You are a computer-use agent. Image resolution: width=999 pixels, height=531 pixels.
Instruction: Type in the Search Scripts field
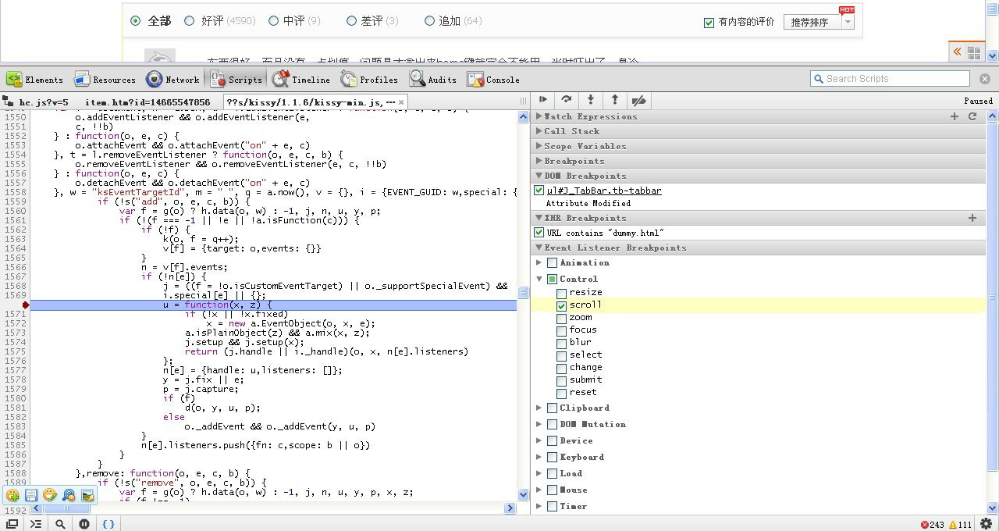pyautogui.click(x=890, y=78)
